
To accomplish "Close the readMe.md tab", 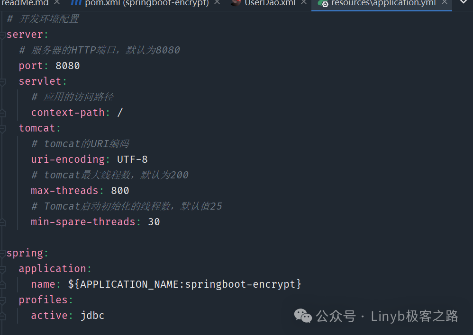I will 57,2.
